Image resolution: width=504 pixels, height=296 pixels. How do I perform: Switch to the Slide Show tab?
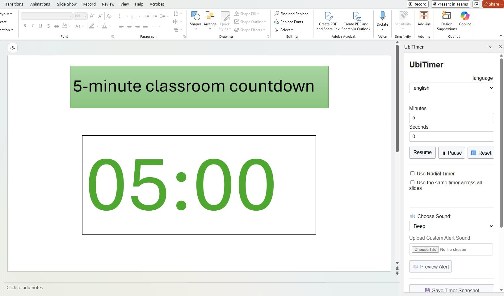[x=66, y=4]
